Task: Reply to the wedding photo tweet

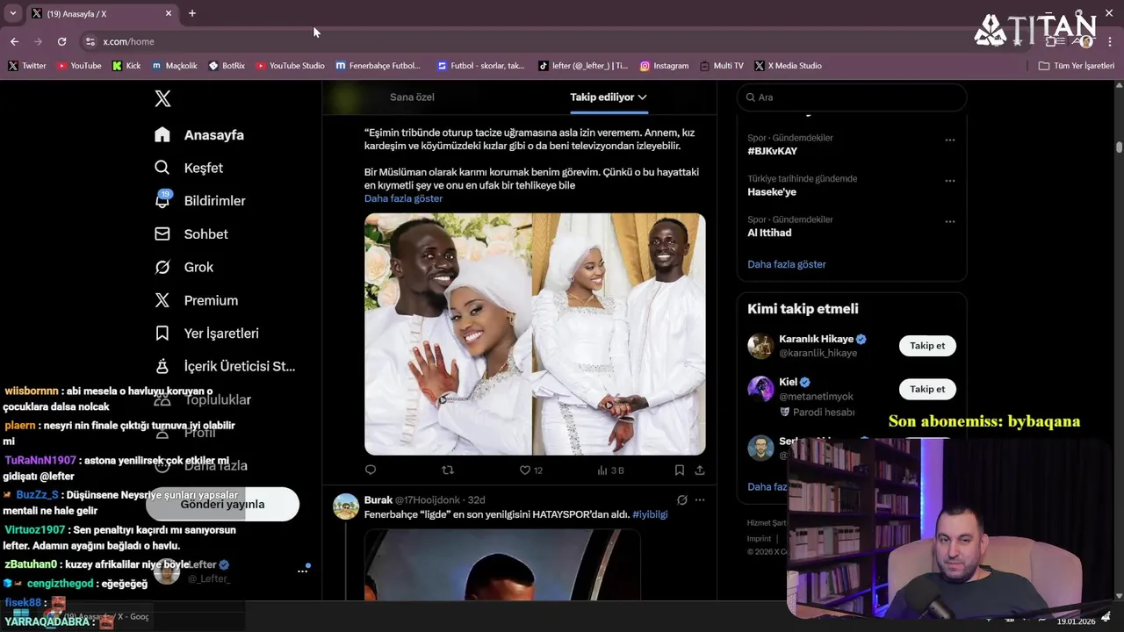Action: pos(371,470)
